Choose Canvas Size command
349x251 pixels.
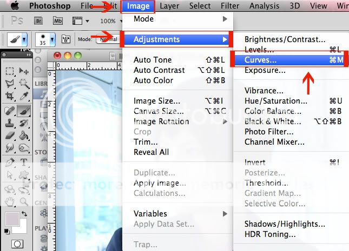tap(177, 111)
